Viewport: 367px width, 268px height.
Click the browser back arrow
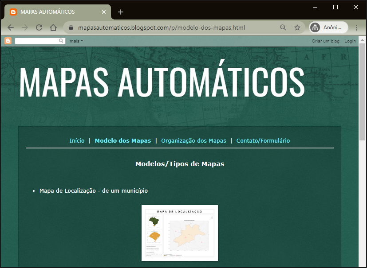point(11,27)
